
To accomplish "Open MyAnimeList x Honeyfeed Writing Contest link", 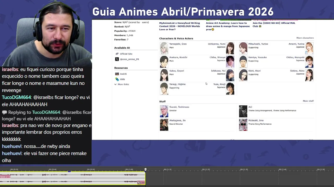I will pyautogui.click(x=180, y=26).
